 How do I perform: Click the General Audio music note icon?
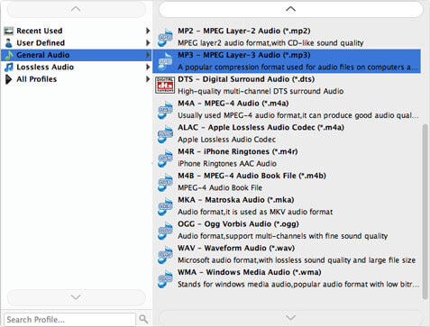click(x=9, y=55)
